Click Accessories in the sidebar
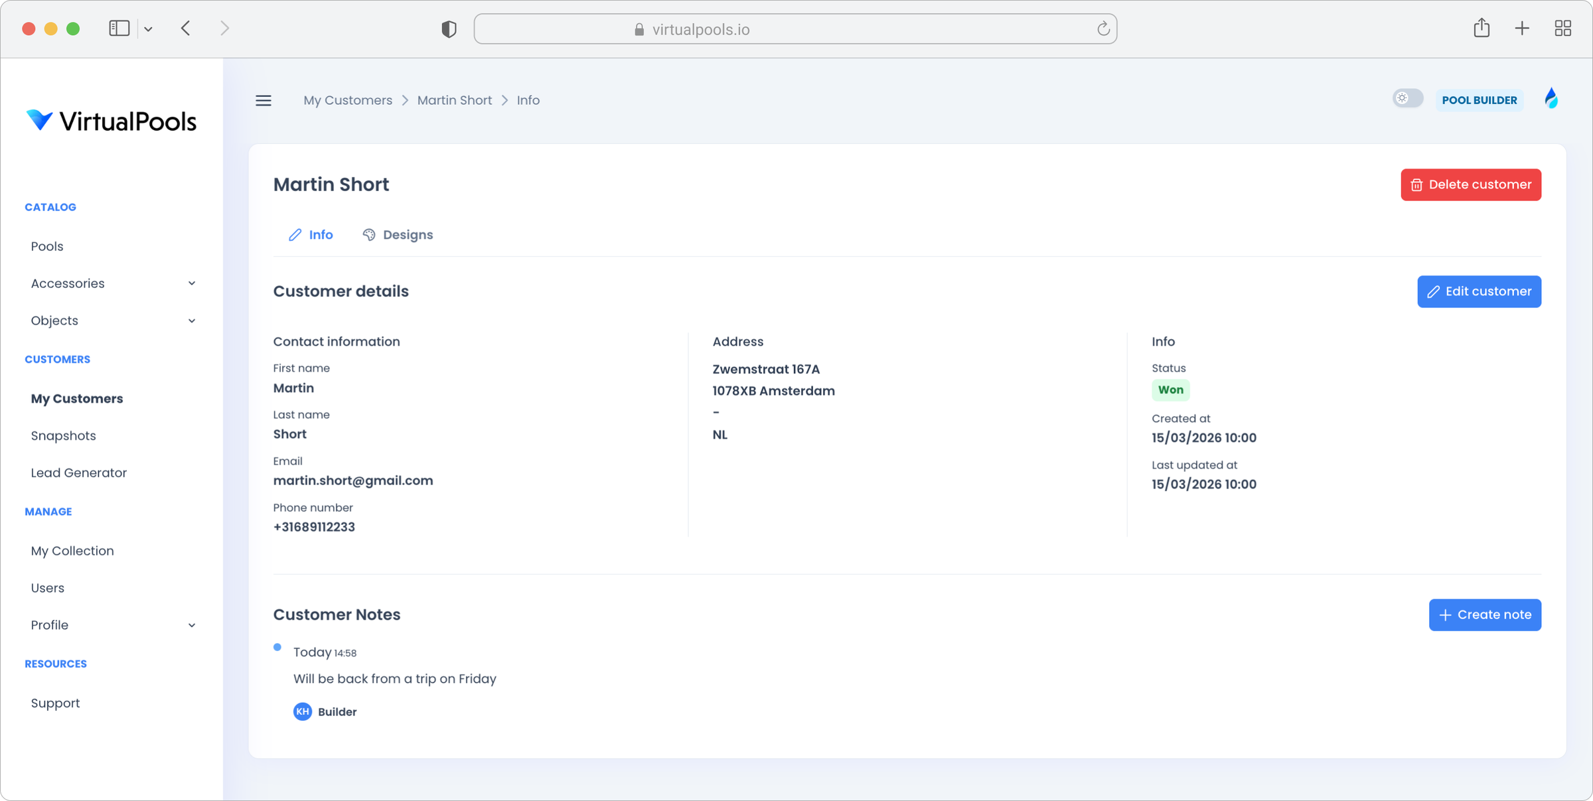Image resolution: width=1593 pixels, height=801 pixels. click(x=68, y=283)
